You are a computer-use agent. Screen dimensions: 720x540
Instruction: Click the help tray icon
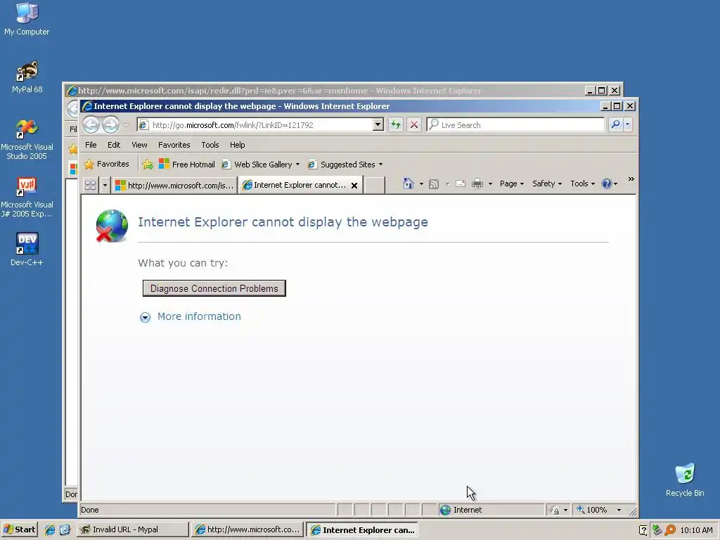point(643,530)
